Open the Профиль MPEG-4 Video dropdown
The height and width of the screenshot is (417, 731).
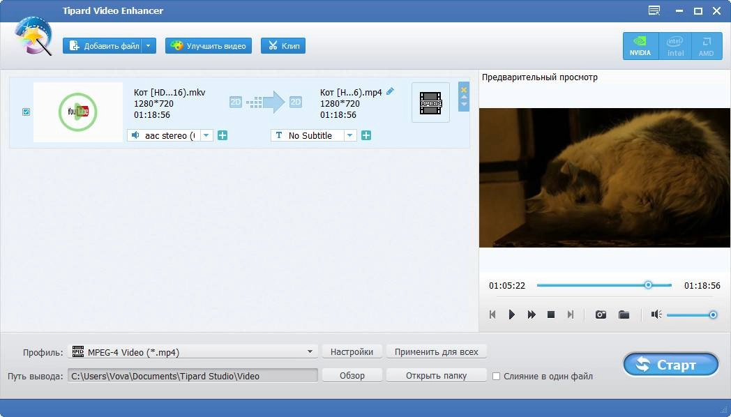(x=193, y=351)
